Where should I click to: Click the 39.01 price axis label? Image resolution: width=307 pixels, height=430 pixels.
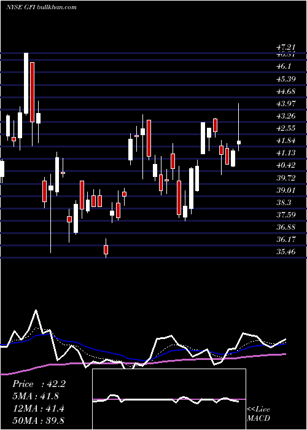tap(286, 190)
